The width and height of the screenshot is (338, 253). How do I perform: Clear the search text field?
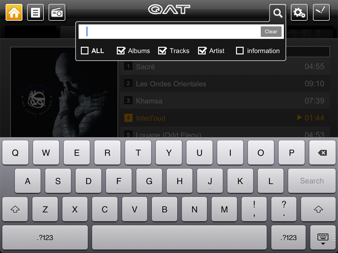(271, 32)
